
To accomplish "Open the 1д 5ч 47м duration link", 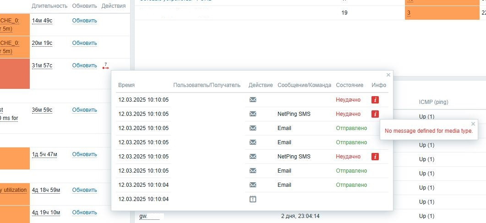I will tap(44, 154).
